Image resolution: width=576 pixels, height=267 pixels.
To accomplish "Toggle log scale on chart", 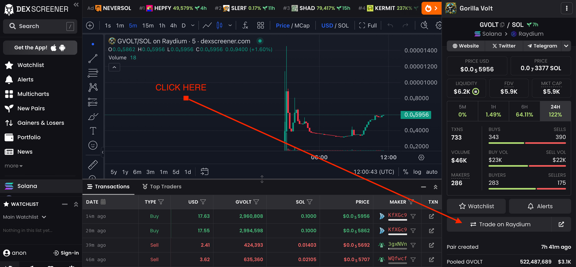I will click(417, 172).
